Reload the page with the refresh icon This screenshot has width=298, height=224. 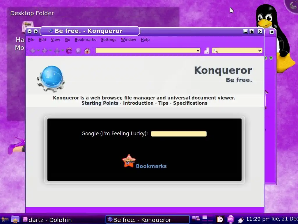tap(69, 51)
